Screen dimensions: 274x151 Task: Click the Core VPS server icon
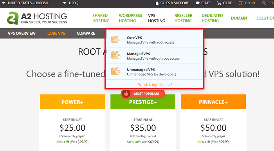tap(115, 39)
